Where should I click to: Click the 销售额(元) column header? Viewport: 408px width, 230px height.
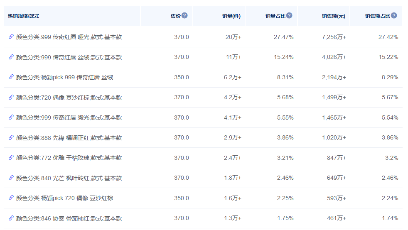pyautogui.click(x=334, y=16)
